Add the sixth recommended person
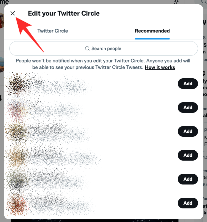 188,203
